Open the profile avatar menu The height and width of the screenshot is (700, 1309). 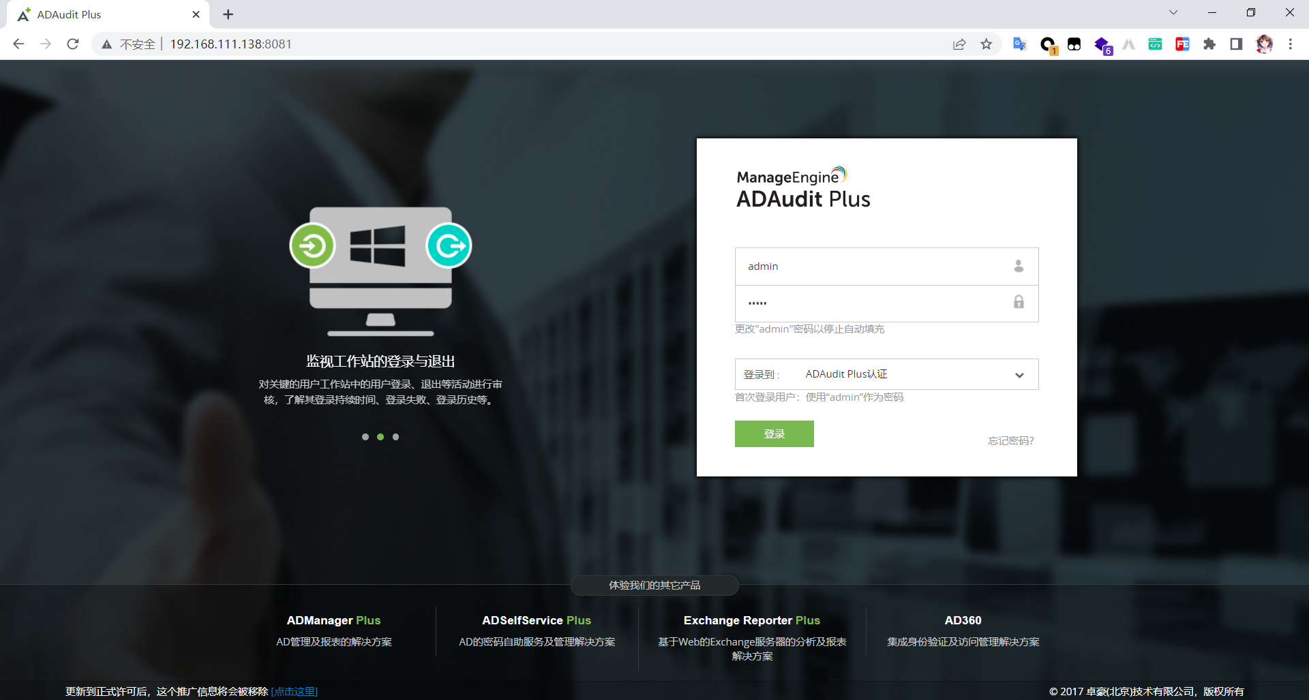[1264, 44]
